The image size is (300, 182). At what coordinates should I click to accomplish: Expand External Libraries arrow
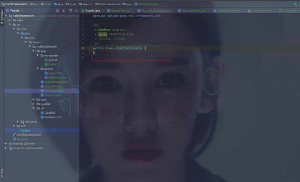tap(6, 143)
